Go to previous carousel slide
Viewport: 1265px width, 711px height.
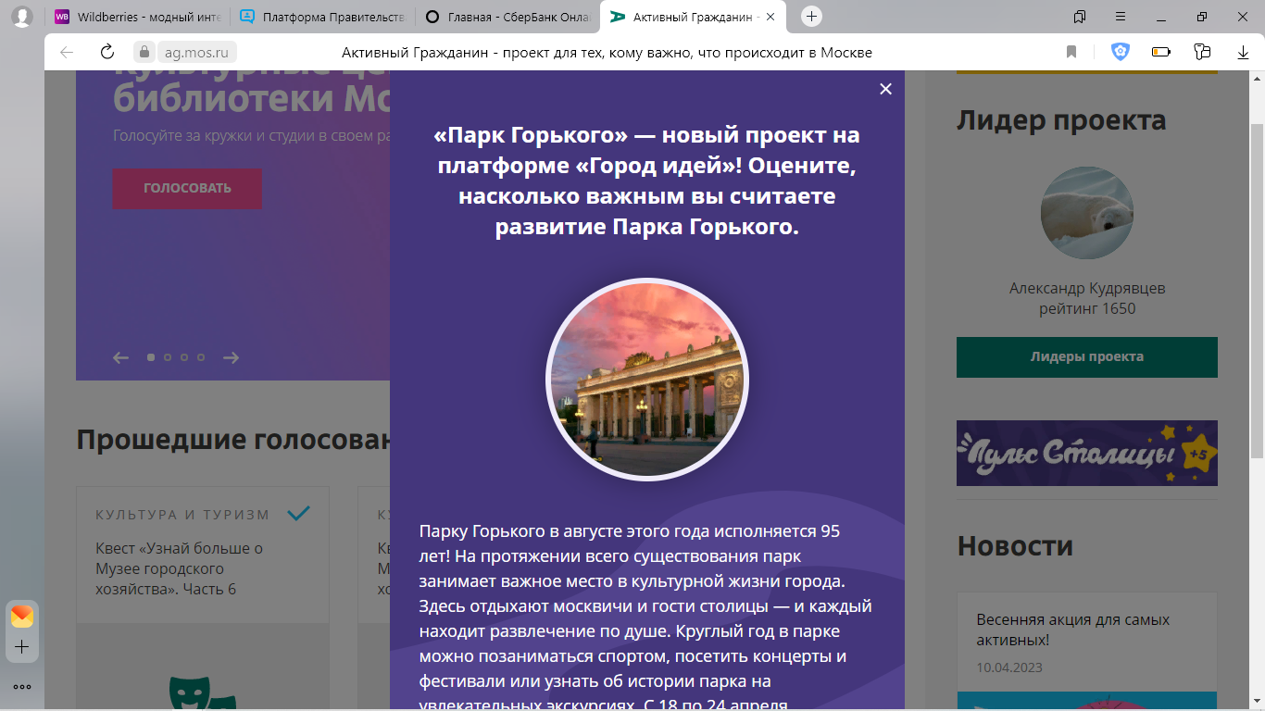coord(120,357)
